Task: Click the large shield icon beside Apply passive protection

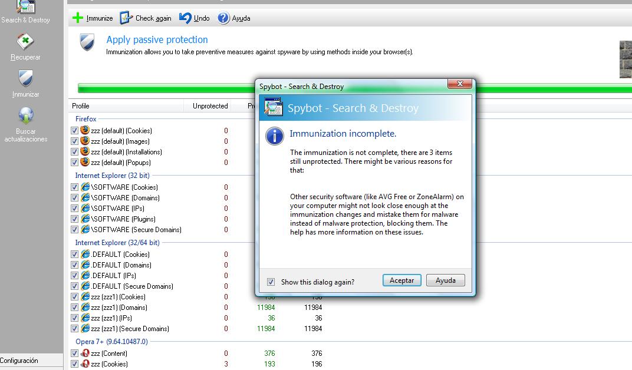Action: 87,42
